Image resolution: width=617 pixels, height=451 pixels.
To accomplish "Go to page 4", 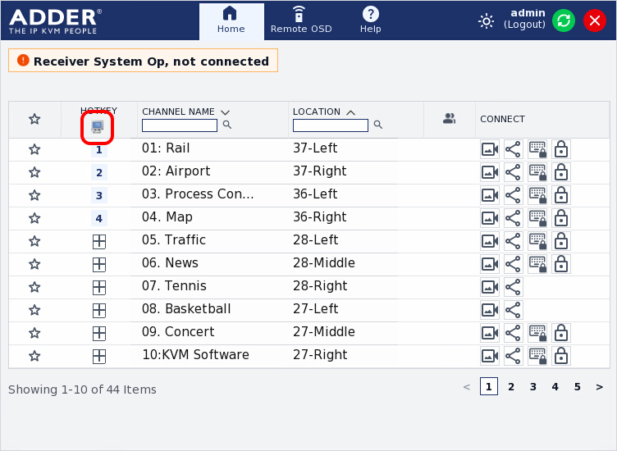I will (555, 387).
